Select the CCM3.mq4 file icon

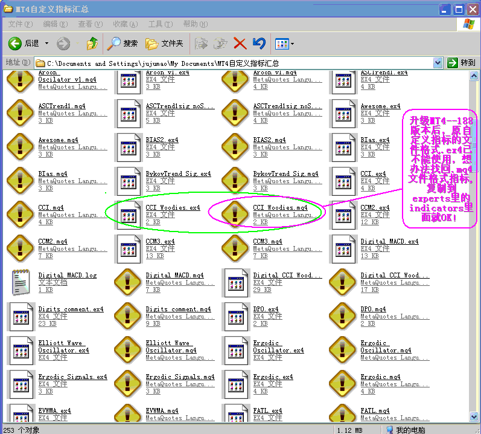pyautogui.click(x=235, y=248)
